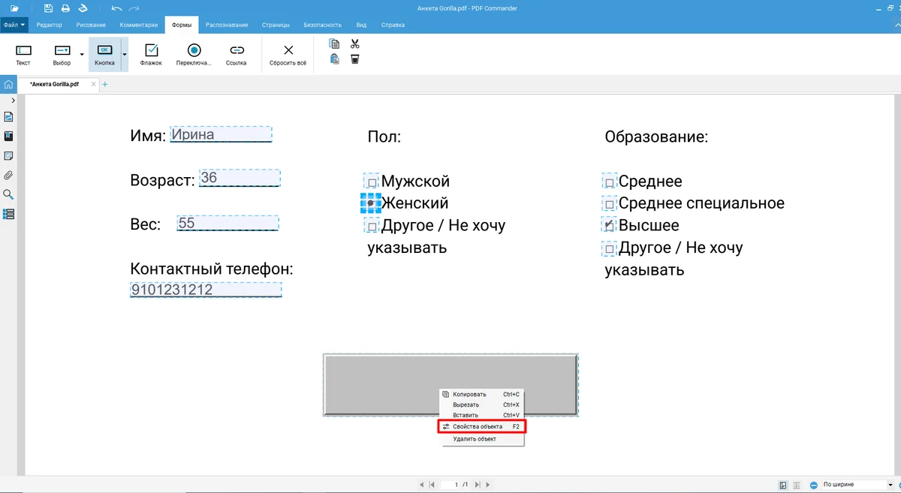Open the search panel in left sidebar
Image resolution: width=901 pixels, height=493 pixels.
point(9,194)
